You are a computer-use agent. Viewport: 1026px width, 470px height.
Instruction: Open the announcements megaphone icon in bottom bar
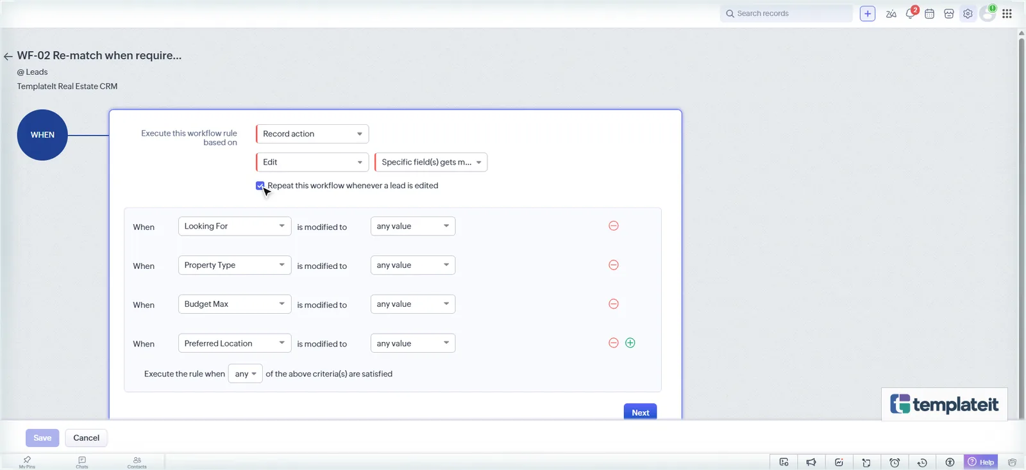[811, 462]
